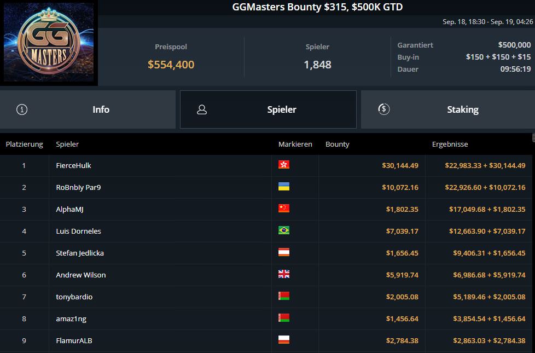535x353 pixels.
Task: Select player name FlamurALB
Action: [x=74, y=340]
